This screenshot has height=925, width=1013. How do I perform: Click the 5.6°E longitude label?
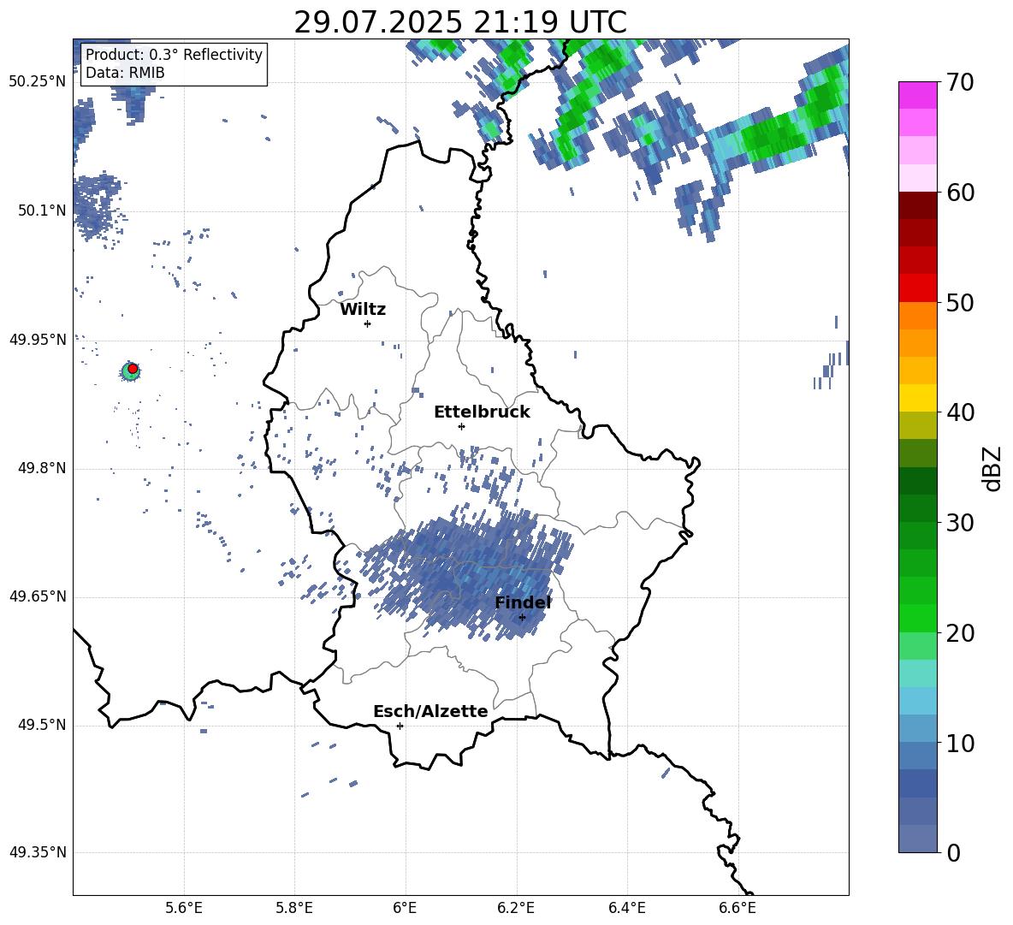click(184, 908)
